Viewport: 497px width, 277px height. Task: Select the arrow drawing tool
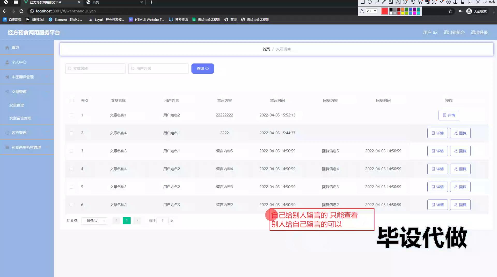pos(377,2)
